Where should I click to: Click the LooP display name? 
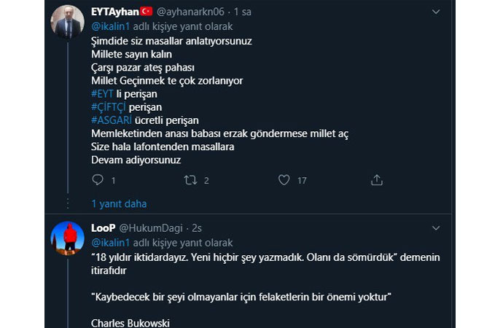[104, 228]
